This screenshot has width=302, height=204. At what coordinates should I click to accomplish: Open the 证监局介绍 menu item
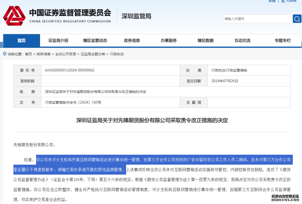pos(58,41)
